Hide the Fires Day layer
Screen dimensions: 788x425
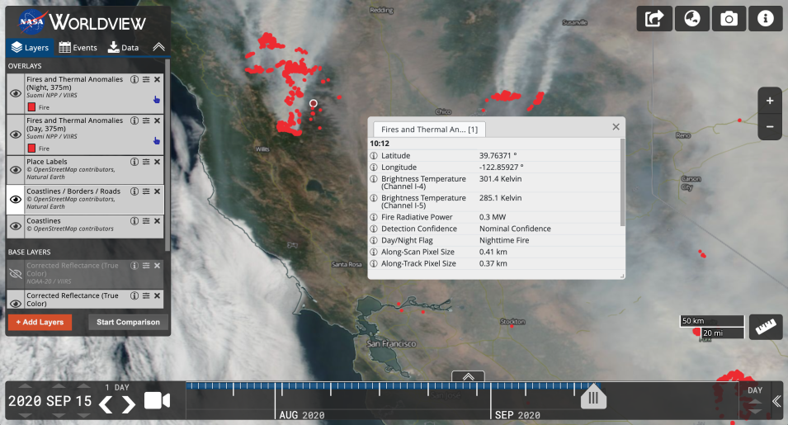click(x=16, y=135)
